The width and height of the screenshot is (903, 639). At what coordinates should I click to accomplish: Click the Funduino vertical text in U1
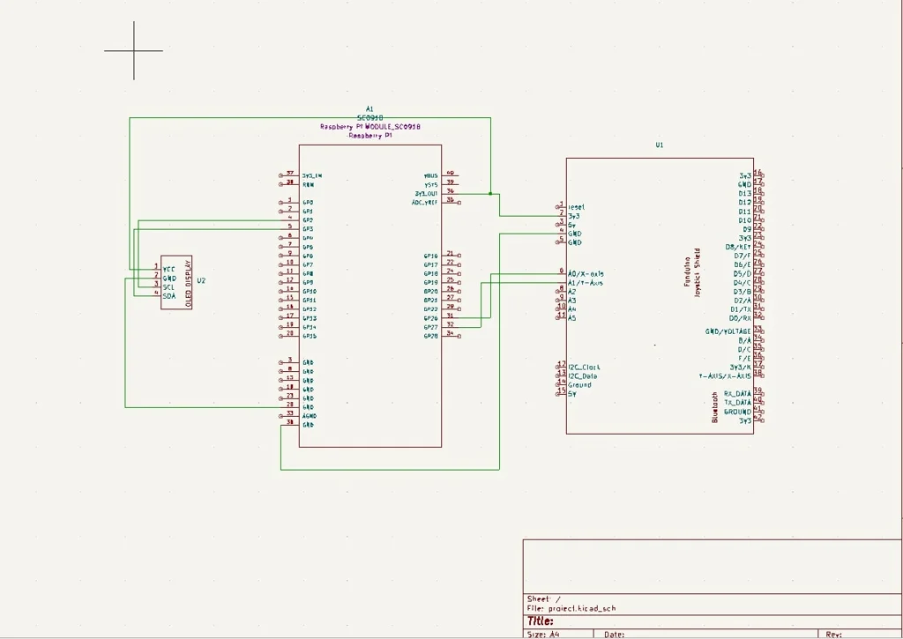pos(687,271)
